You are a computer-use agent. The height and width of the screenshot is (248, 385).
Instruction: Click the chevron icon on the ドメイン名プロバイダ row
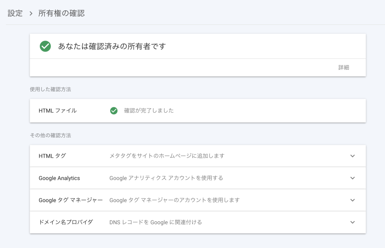tap(352, 222)
